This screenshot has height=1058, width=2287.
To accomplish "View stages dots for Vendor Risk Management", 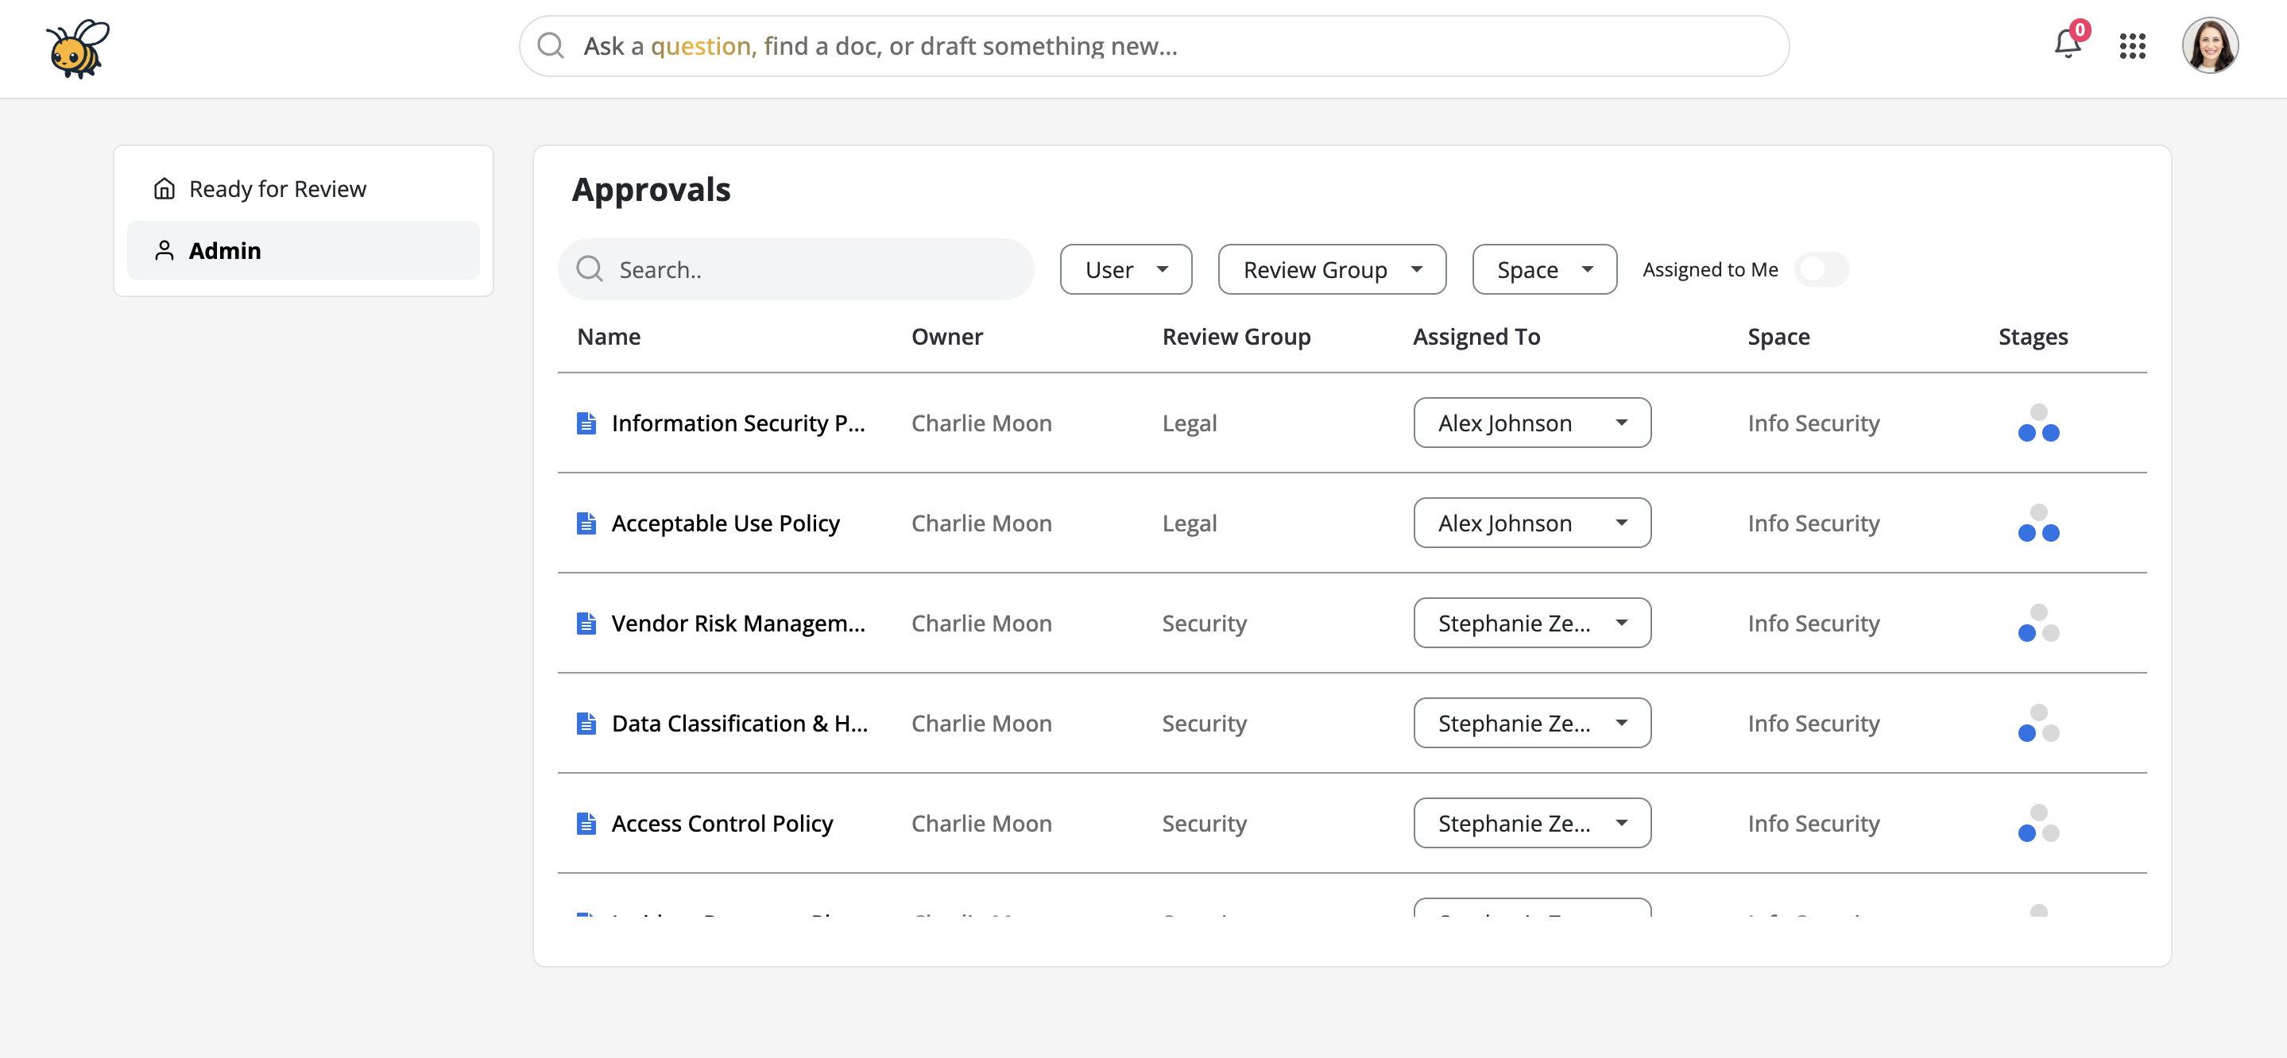I will point(2037,623).
